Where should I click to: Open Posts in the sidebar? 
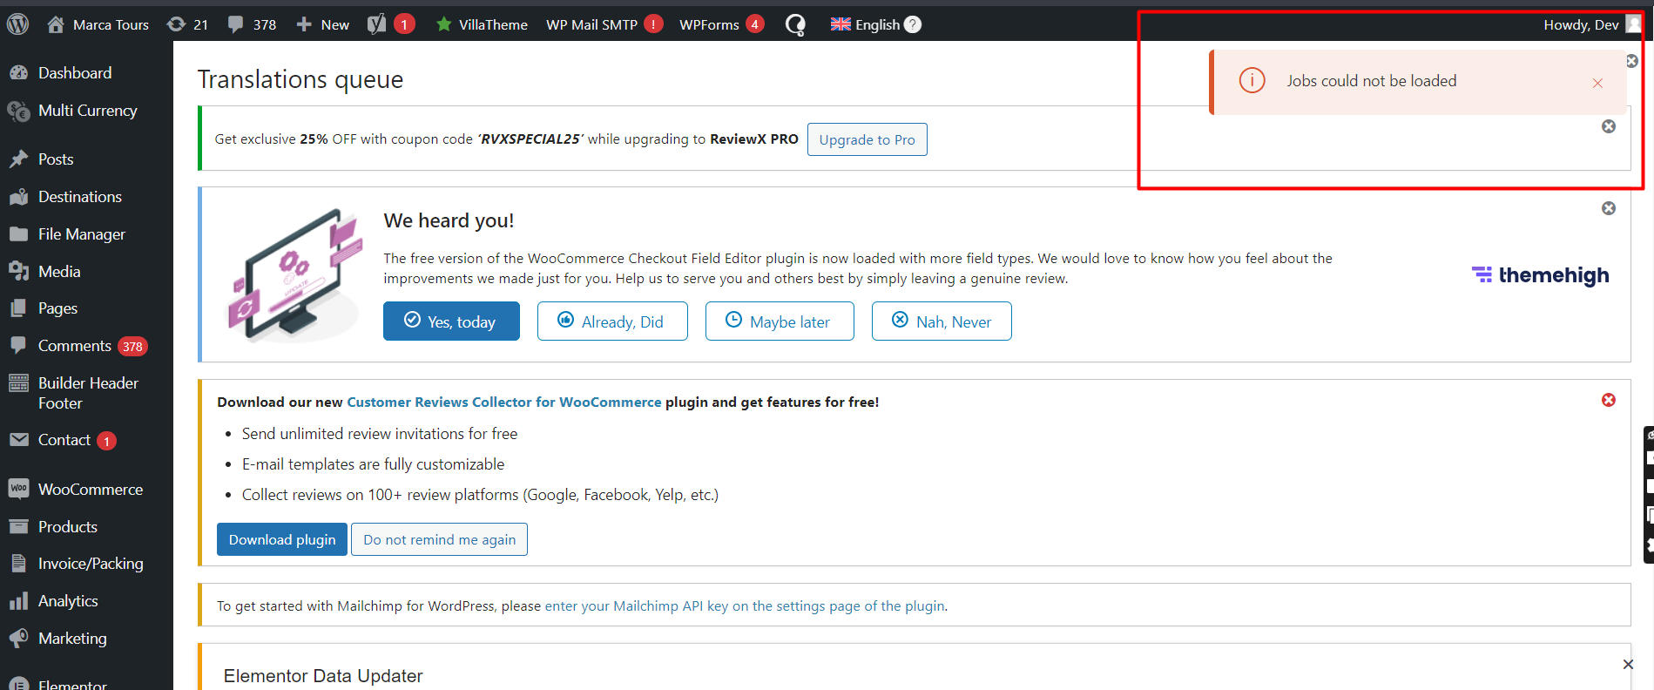[x=56, y=159]
